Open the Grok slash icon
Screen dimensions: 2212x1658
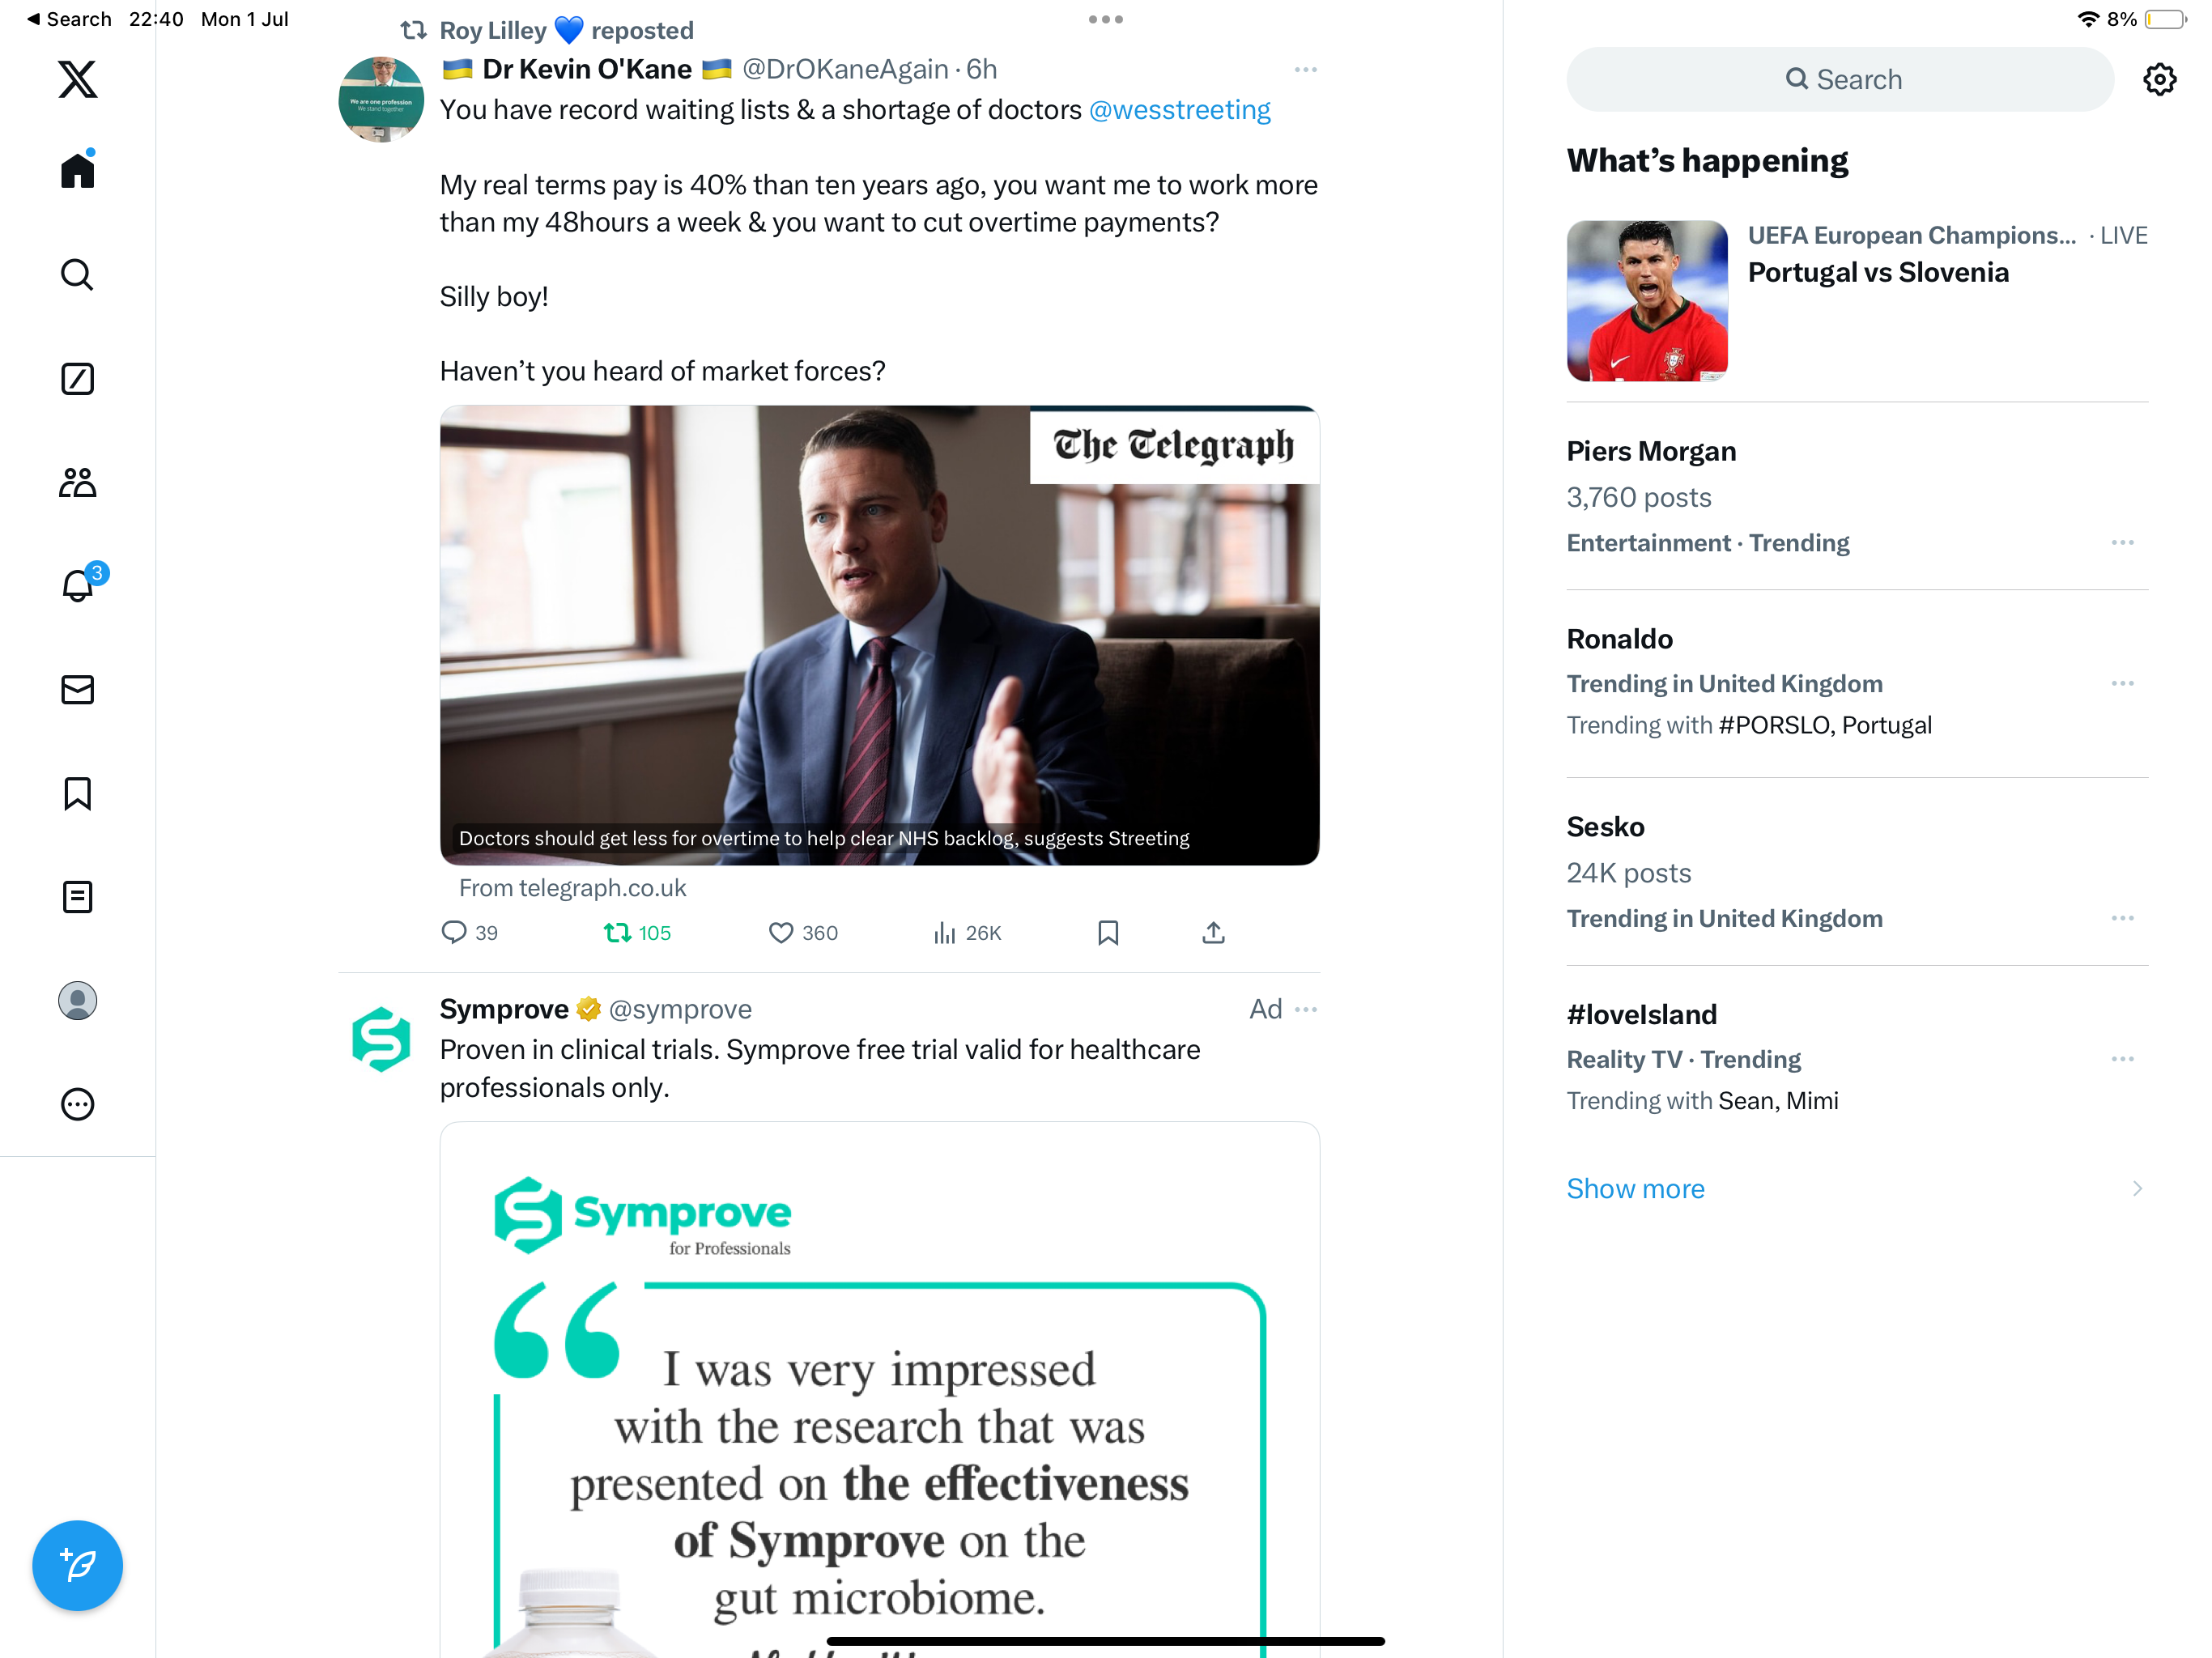coord(77,379)
